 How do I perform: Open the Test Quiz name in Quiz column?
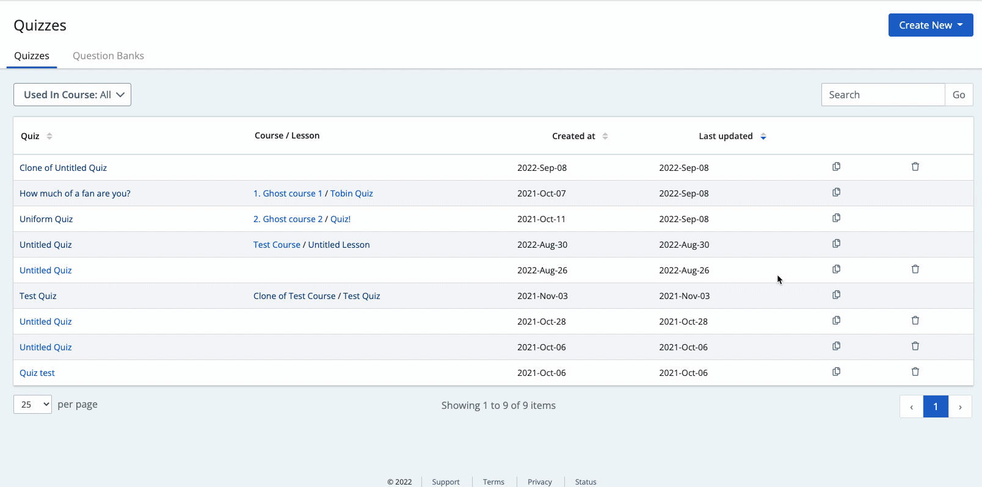[x=38, y=296]
